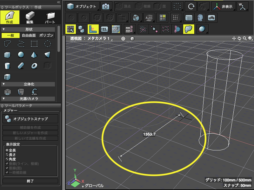This screenshot has width=254, height=190.
Task: Select the rectangle shape tool
Action: tap(34, 44)
